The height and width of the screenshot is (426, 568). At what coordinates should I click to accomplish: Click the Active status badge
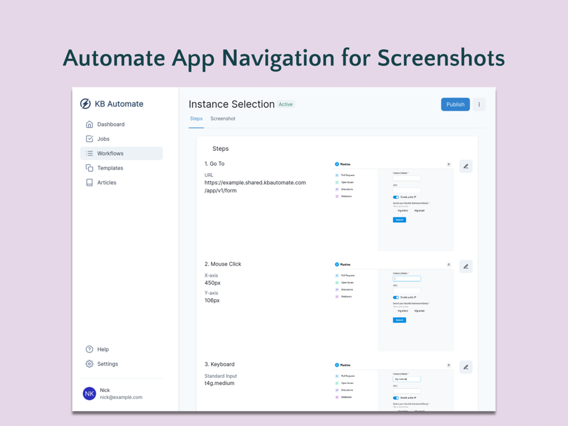286,104
